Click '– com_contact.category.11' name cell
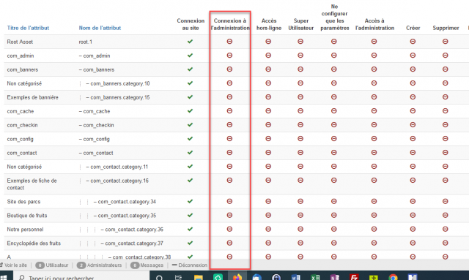Screen dimensions: 469x280 [117, 167]
